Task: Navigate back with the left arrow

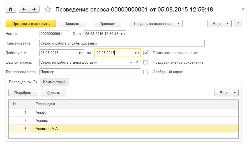Action: tap(24, 9)
